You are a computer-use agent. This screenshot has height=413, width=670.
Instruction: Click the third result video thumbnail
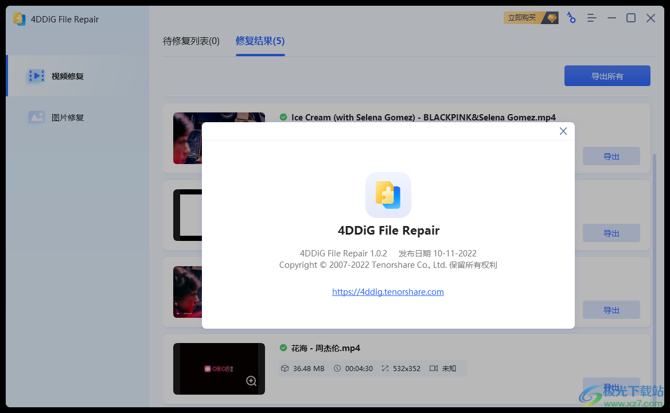point(187,292)
